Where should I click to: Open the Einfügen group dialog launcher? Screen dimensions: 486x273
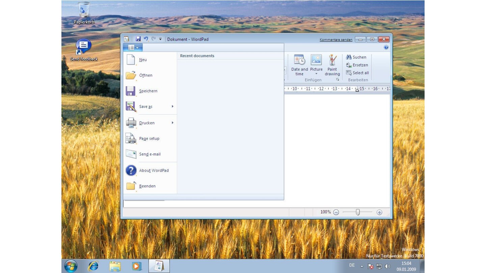(337, 80)
